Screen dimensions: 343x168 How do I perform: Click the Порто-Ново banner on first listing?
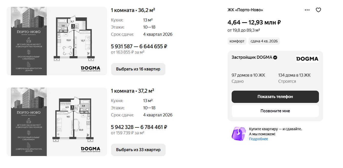29,41
